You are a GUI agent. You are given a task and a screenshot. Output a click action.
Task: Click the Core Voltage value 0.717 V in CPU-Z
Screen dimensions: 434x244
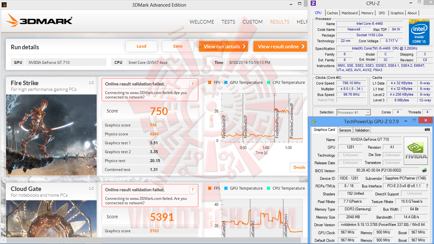391,41
